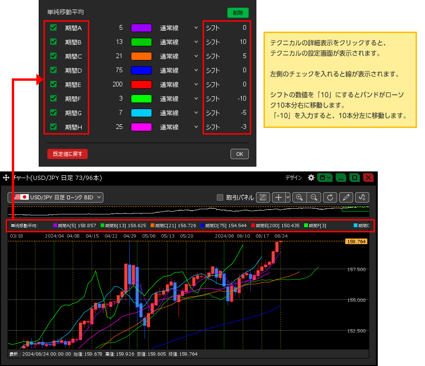Click 期間E[200] 150.435 legend entry
The image size is (425, 366).
[x=276, y=226]
